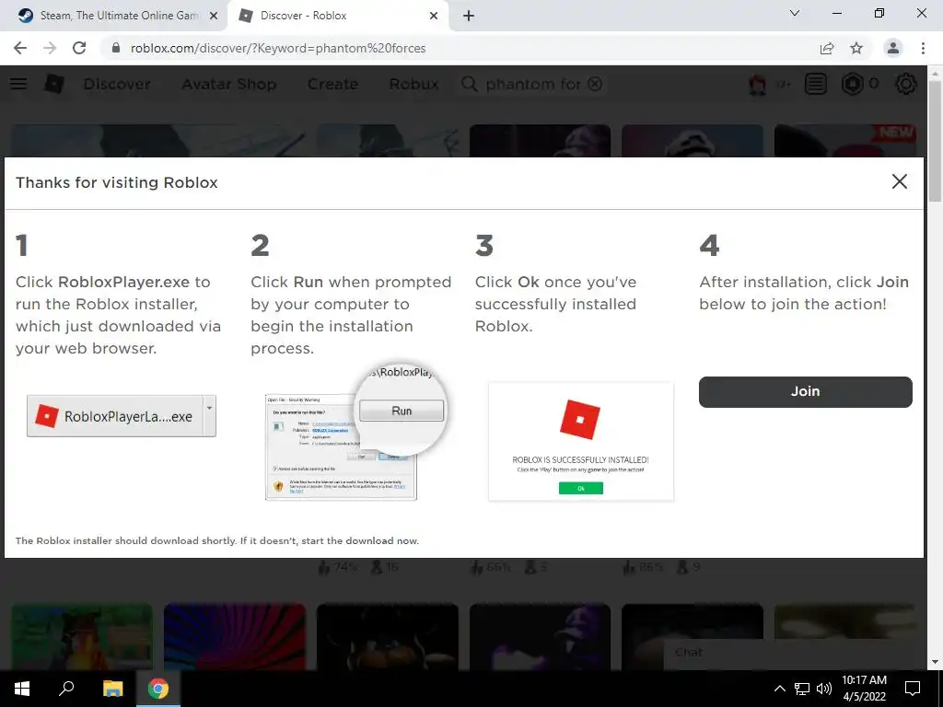Viewport: 943px width, 707px height.
Task: Click the phantom forces search field
Action: point(533,84)
